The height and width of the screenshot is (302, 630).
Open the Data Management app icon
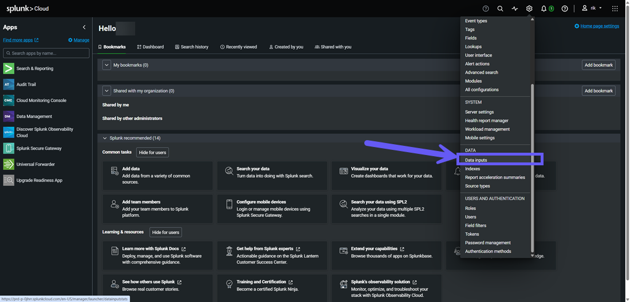pos(9,116)
